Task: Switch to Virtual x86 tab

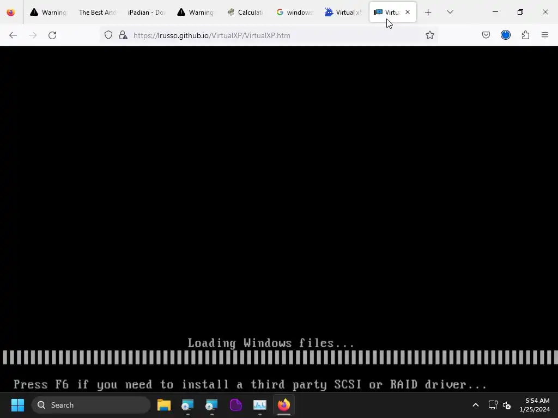Action: tap(343, 13)
